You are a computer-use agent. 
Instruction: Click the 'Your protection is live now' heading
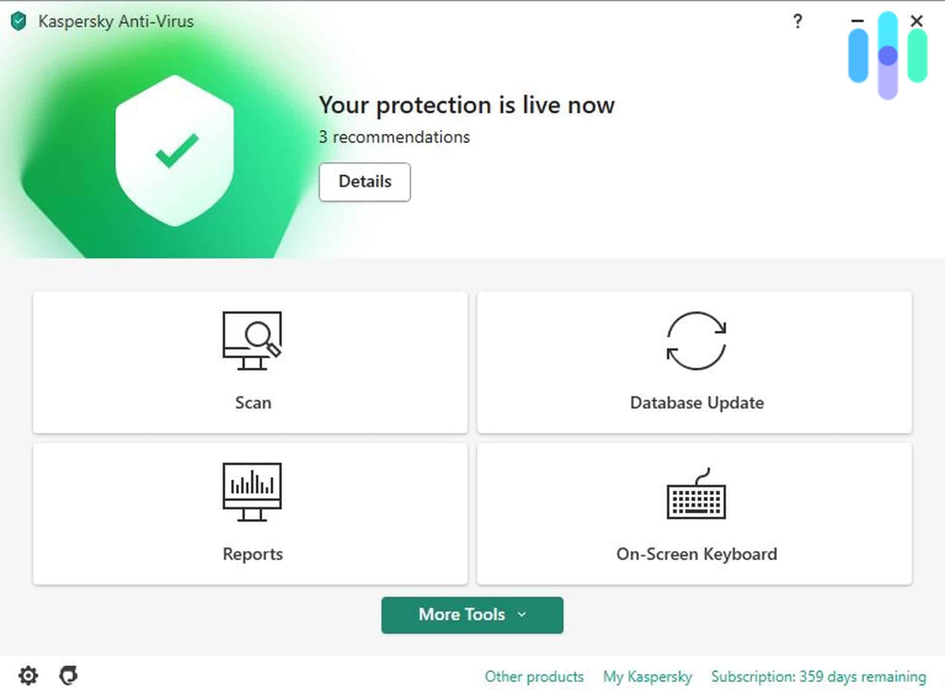467,105
